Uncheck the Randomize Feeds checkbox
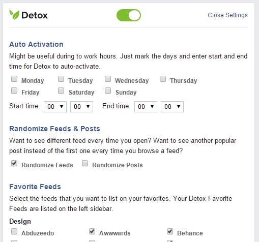 (x=14, y=163)
